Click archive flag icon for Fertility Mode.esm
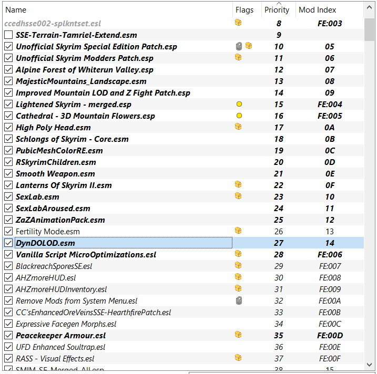The height and width of the screenshot is (374, 377). (238, 231)
